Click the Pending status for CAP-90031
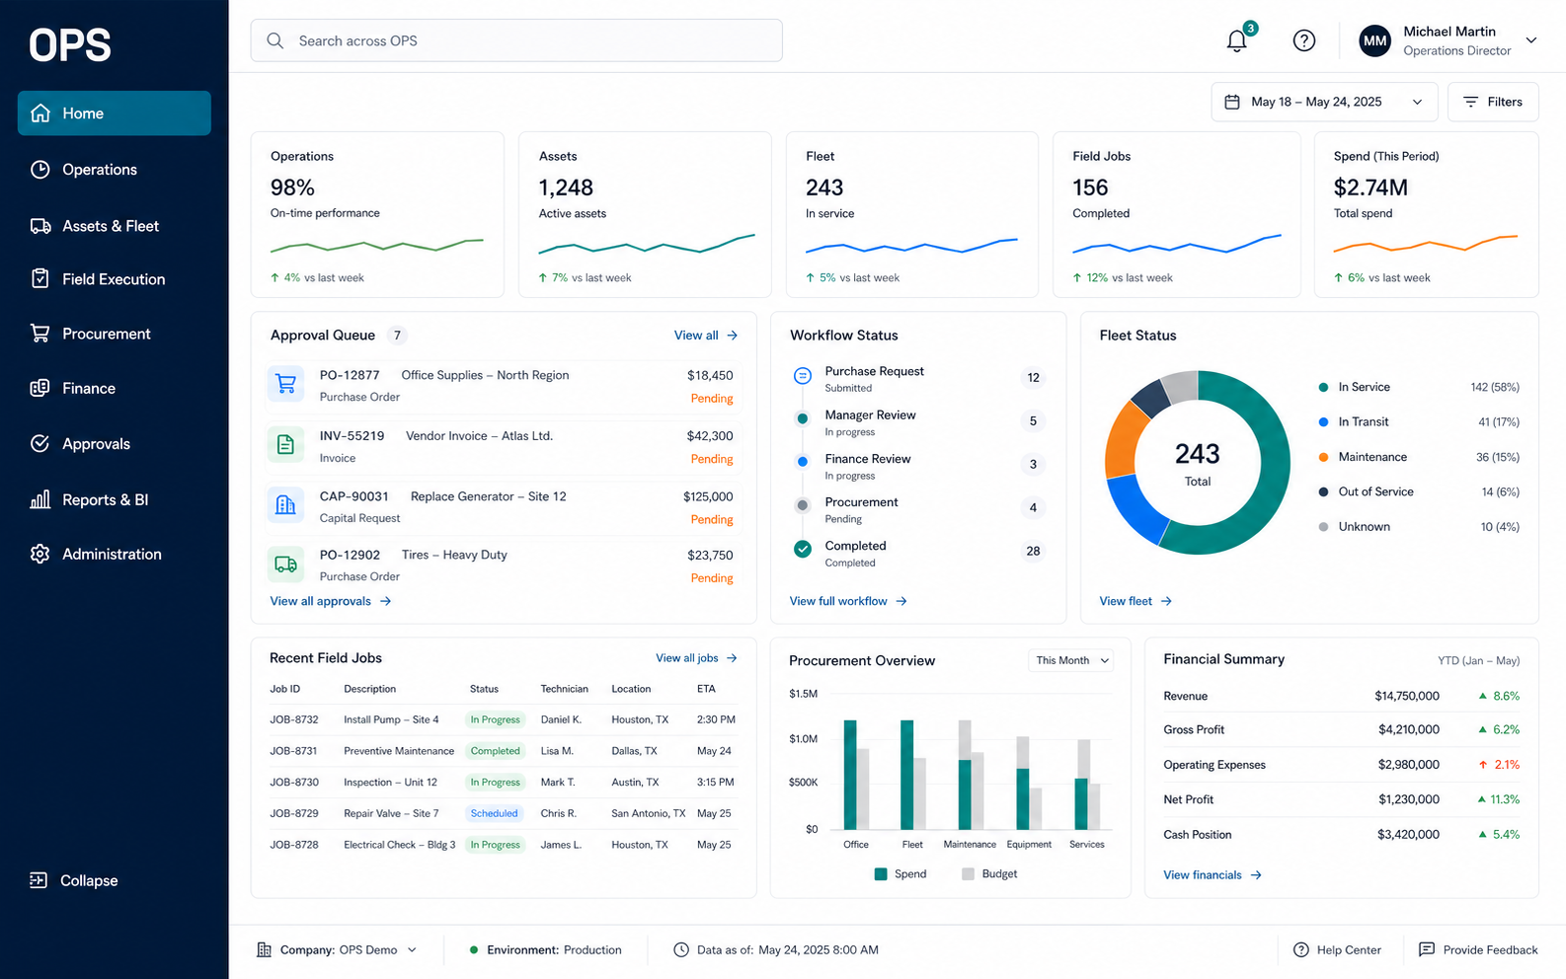The height and width of the screenshot is (979, 1566). 712,519
